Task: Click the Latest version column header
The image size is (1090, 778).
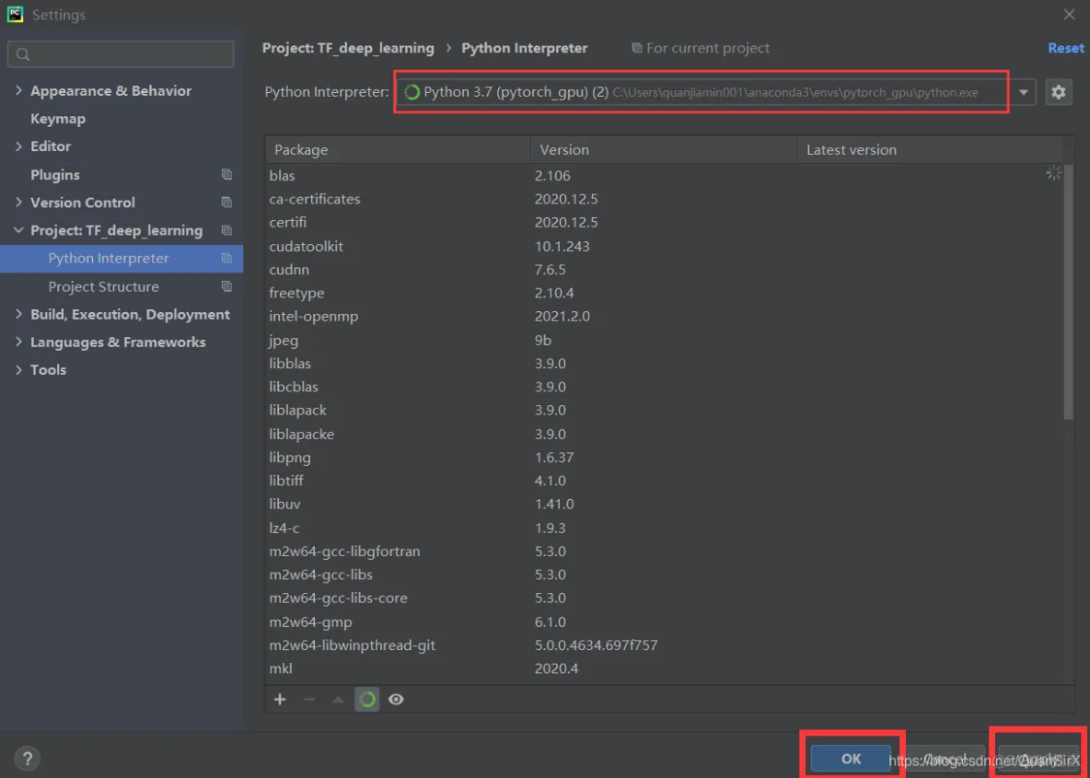Action: pos(930,149)
